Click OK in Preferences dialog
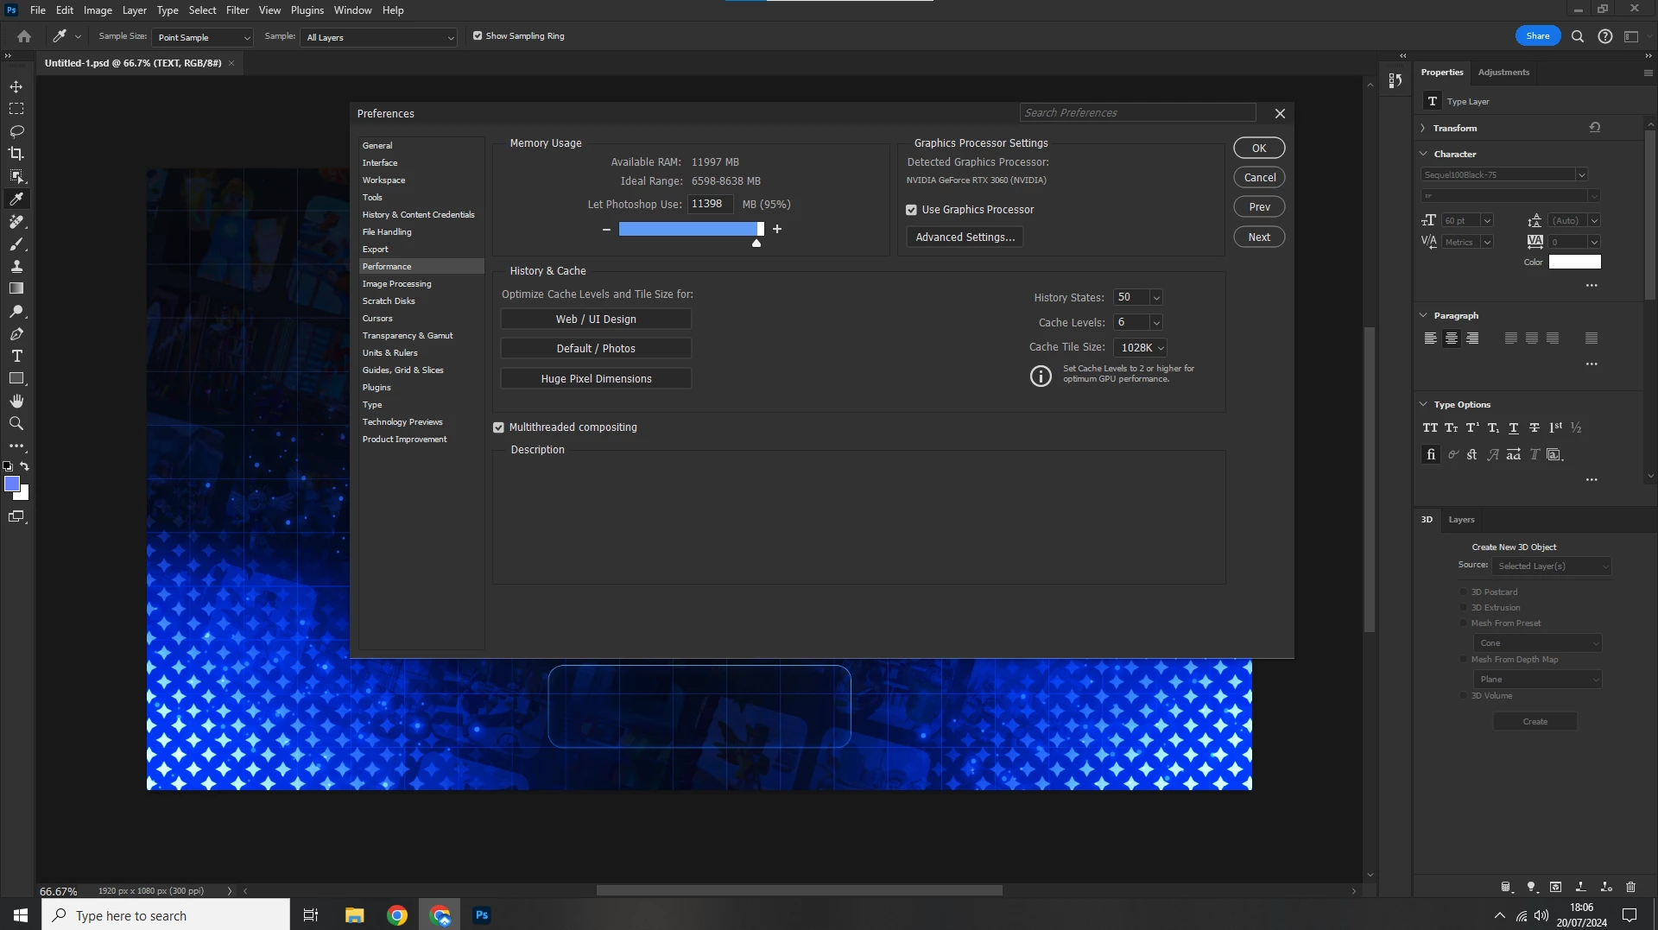 coord(1259,148)
